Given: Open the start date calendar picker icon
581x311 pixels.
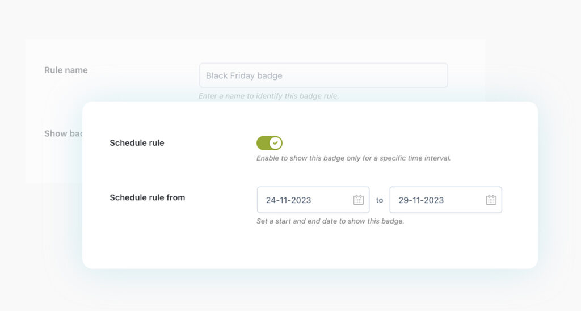Looking at the screenshot, I should point(359,200).
